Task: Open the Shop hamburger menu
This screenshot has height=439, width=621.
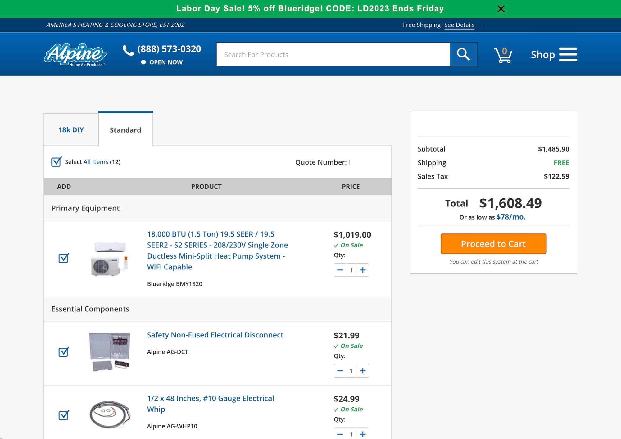Action: click(568, 54)
